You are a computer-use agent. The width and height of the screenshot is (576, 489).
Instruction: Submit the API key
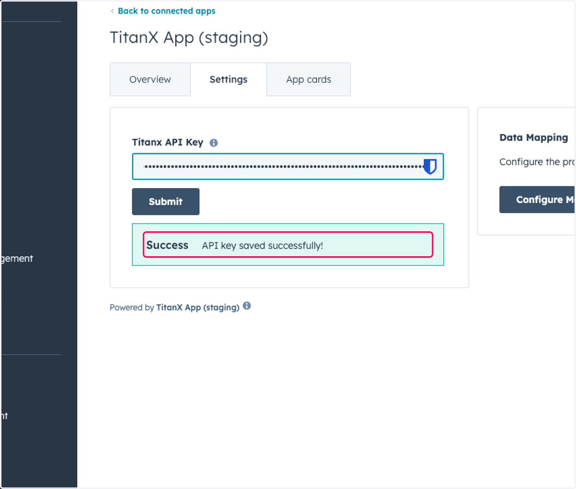166,202
